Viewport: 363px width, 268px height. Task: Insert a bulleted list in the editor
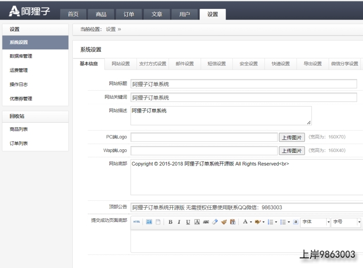tap(283, 222)
